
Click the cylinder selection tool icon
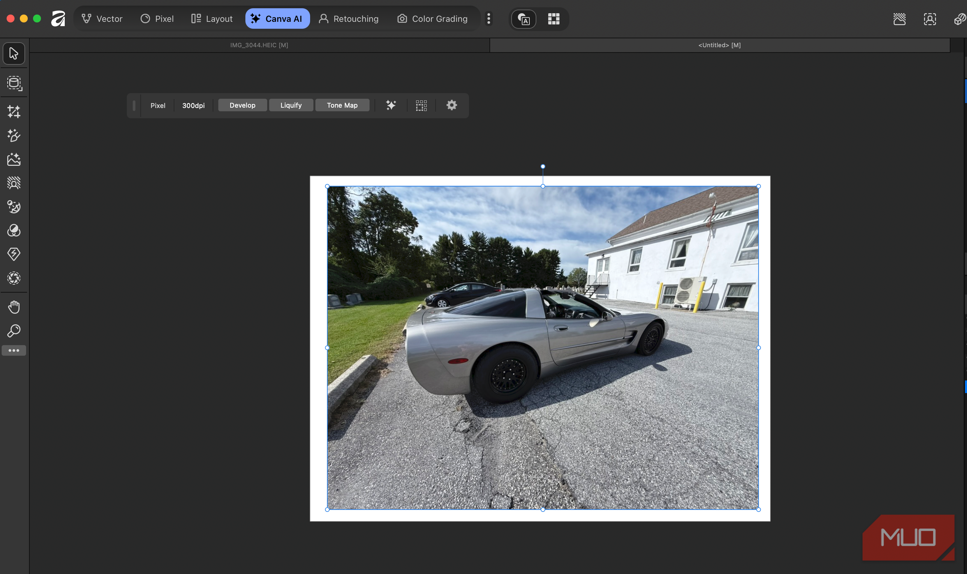(x=14, y=83)
